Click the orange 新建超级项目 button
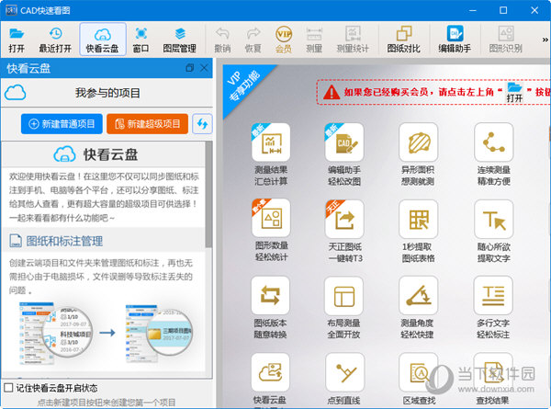The width and height of the screenshot is (551, 409). 147,123
